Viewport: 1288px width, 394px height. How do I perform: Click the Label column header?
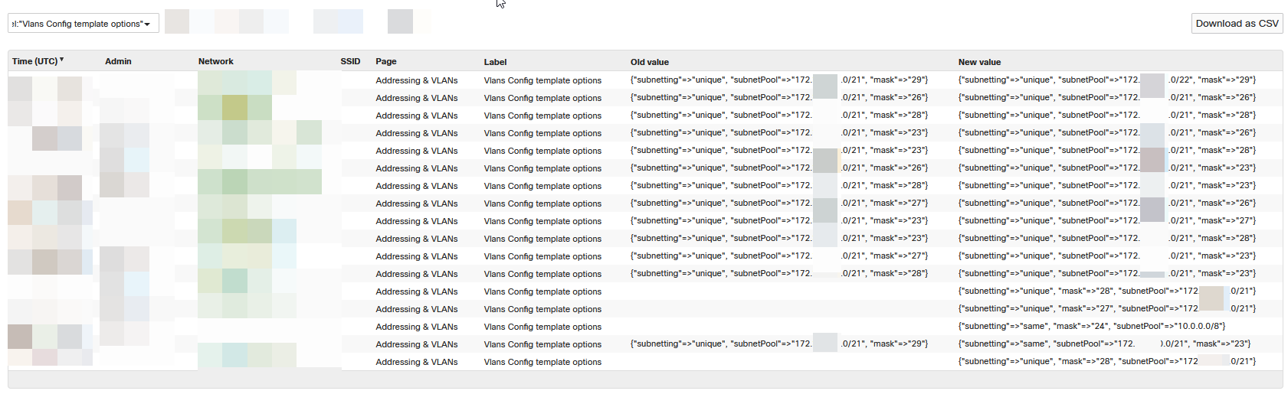495,62
